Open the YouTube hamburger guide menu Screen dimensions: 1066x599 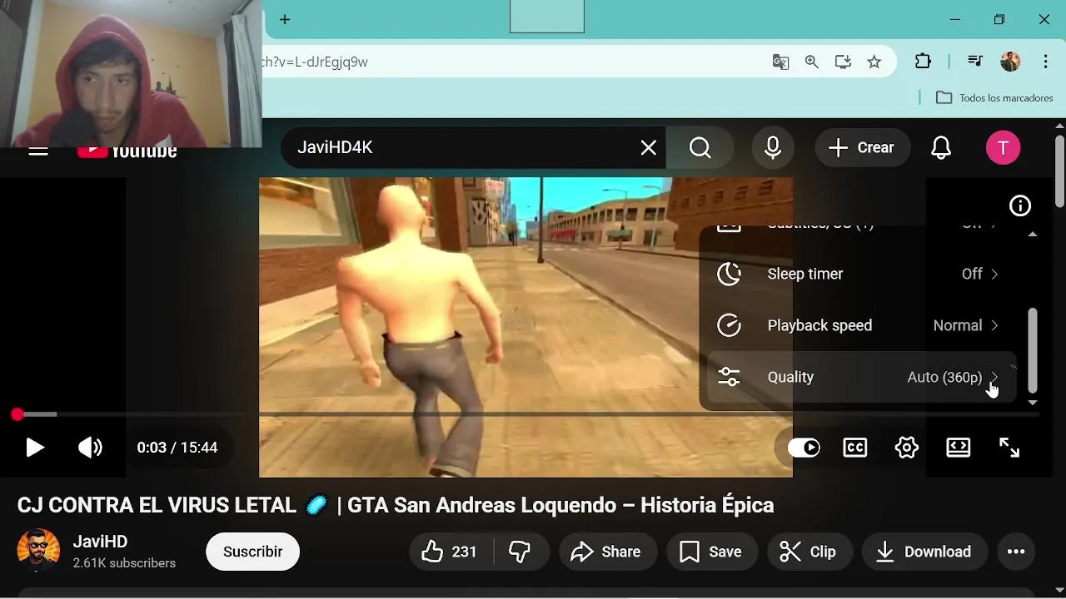[x=38, y=151]
